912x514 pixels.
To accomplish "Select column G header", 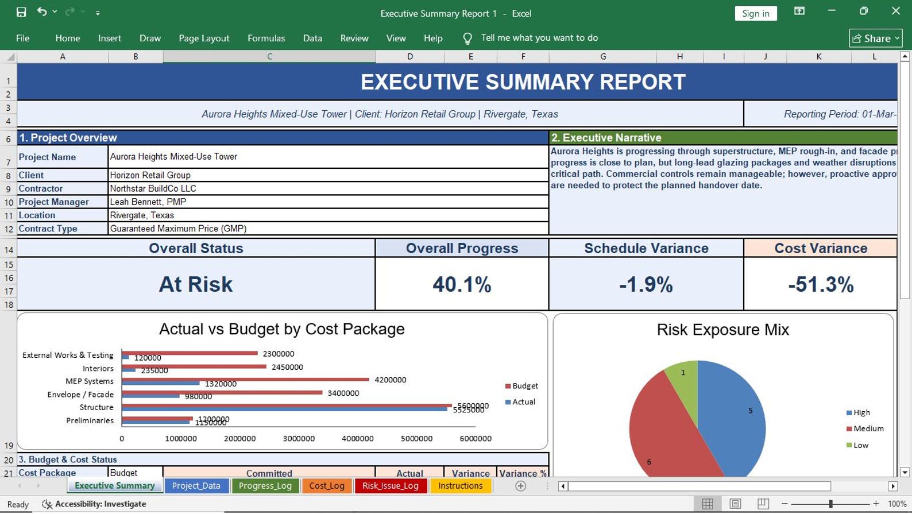I will (x=602, y=57).
